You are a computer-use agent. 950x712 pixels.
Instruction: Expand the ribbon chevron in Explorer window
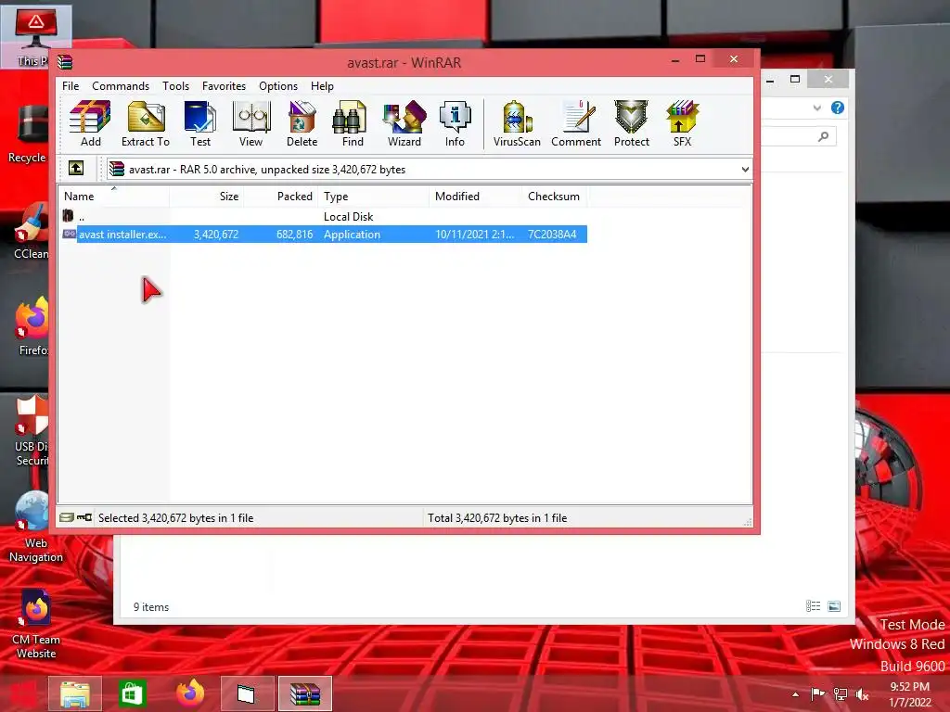coord(816,108)
